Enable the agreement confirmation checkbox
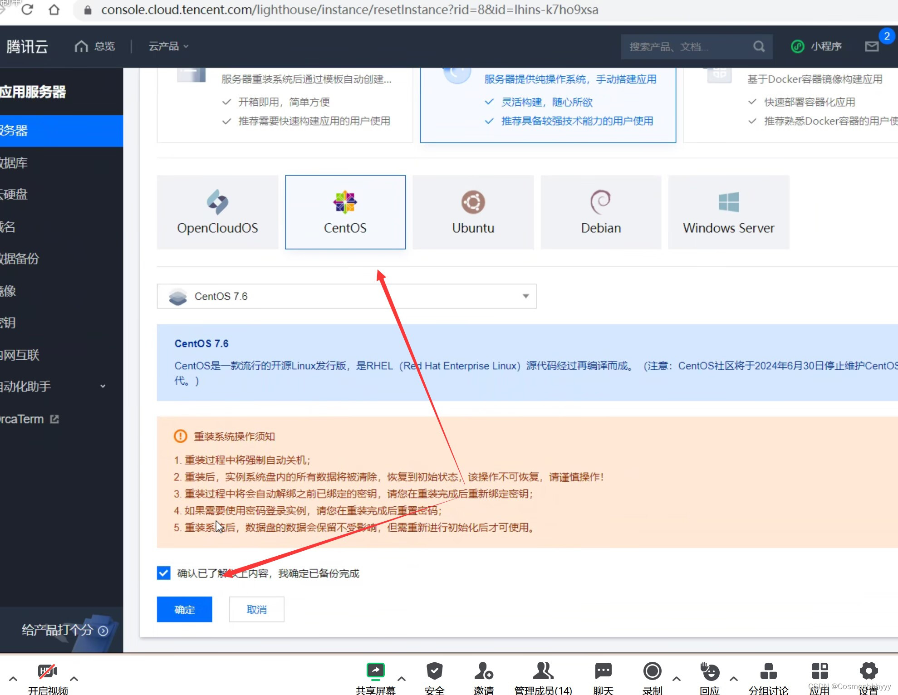 [x=162, y=573]
